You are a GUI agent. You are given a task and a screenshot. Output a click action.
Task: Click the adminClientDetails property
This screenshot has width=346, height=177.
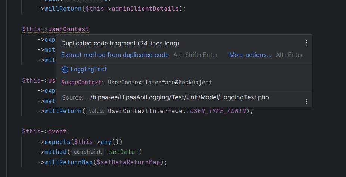coord(145,9)
